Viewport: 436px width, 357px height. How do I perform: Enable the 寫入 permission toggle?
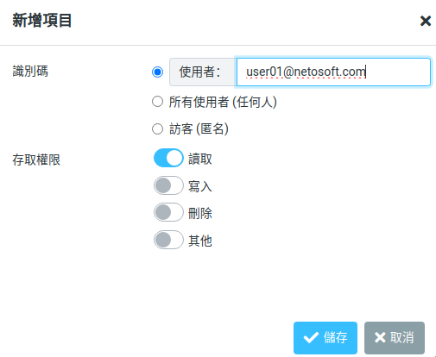point(168,185)
